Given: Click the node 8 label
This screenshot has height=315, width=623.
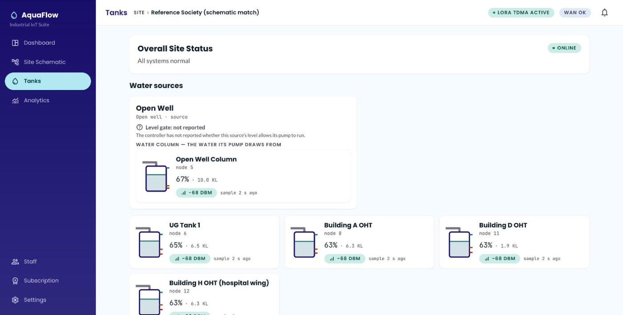Looking at the screenshot, I should 333,233.
